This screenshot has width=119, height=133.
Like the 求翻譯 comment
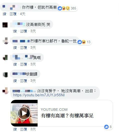click(x=15, y=81)
